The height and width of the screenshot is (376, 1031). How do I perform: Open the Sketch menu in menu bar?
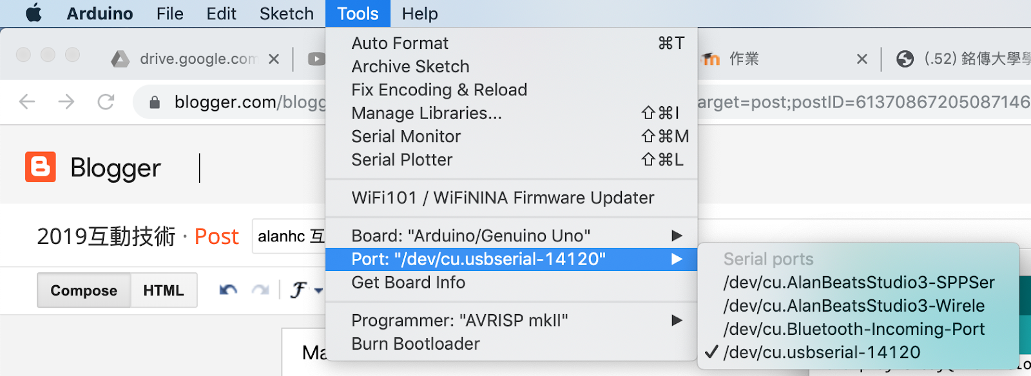tap(286, 14)
